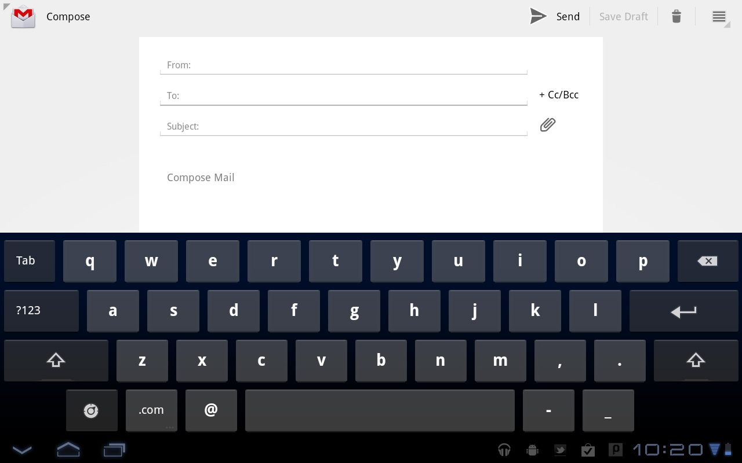Tap the .com key
The height and width of the screenshot is (463, 742).
(151, 410)
